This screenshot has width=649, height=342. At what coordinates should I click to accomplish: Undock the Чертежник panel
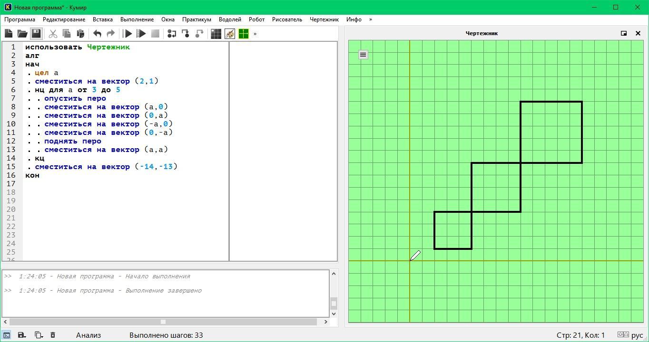pyautogui.click(x=624, y=33)
